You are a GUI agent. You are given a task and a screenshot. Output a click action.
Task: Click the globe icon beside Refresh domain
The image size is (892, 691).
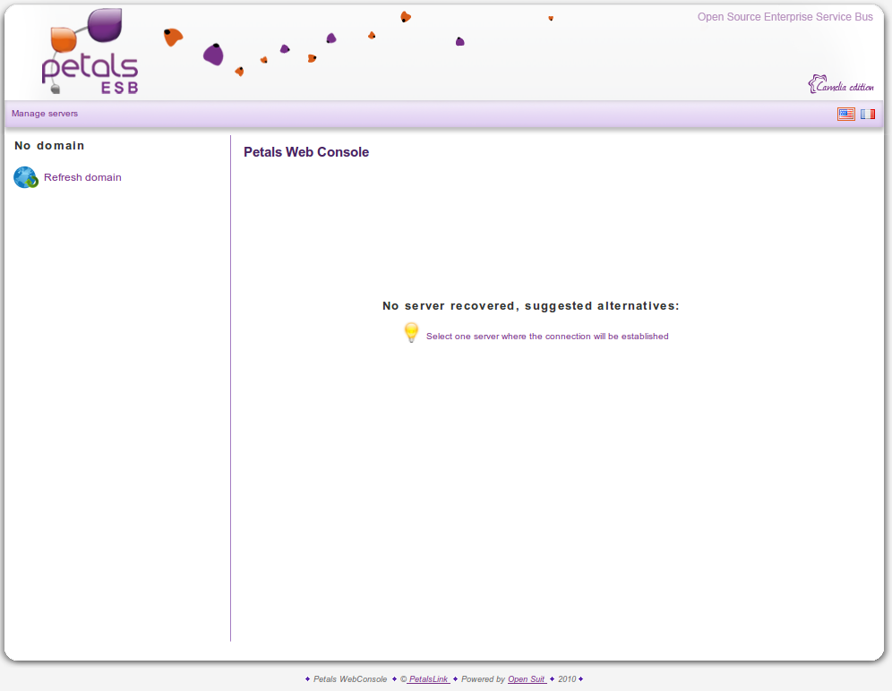click(26, 177)
